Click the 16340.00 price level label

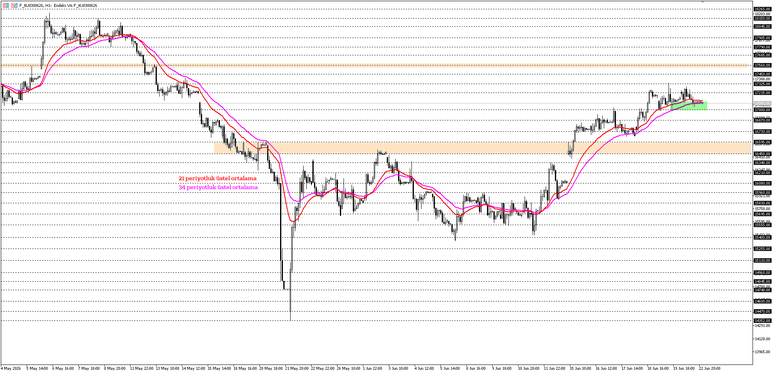[x=762, y=163]
